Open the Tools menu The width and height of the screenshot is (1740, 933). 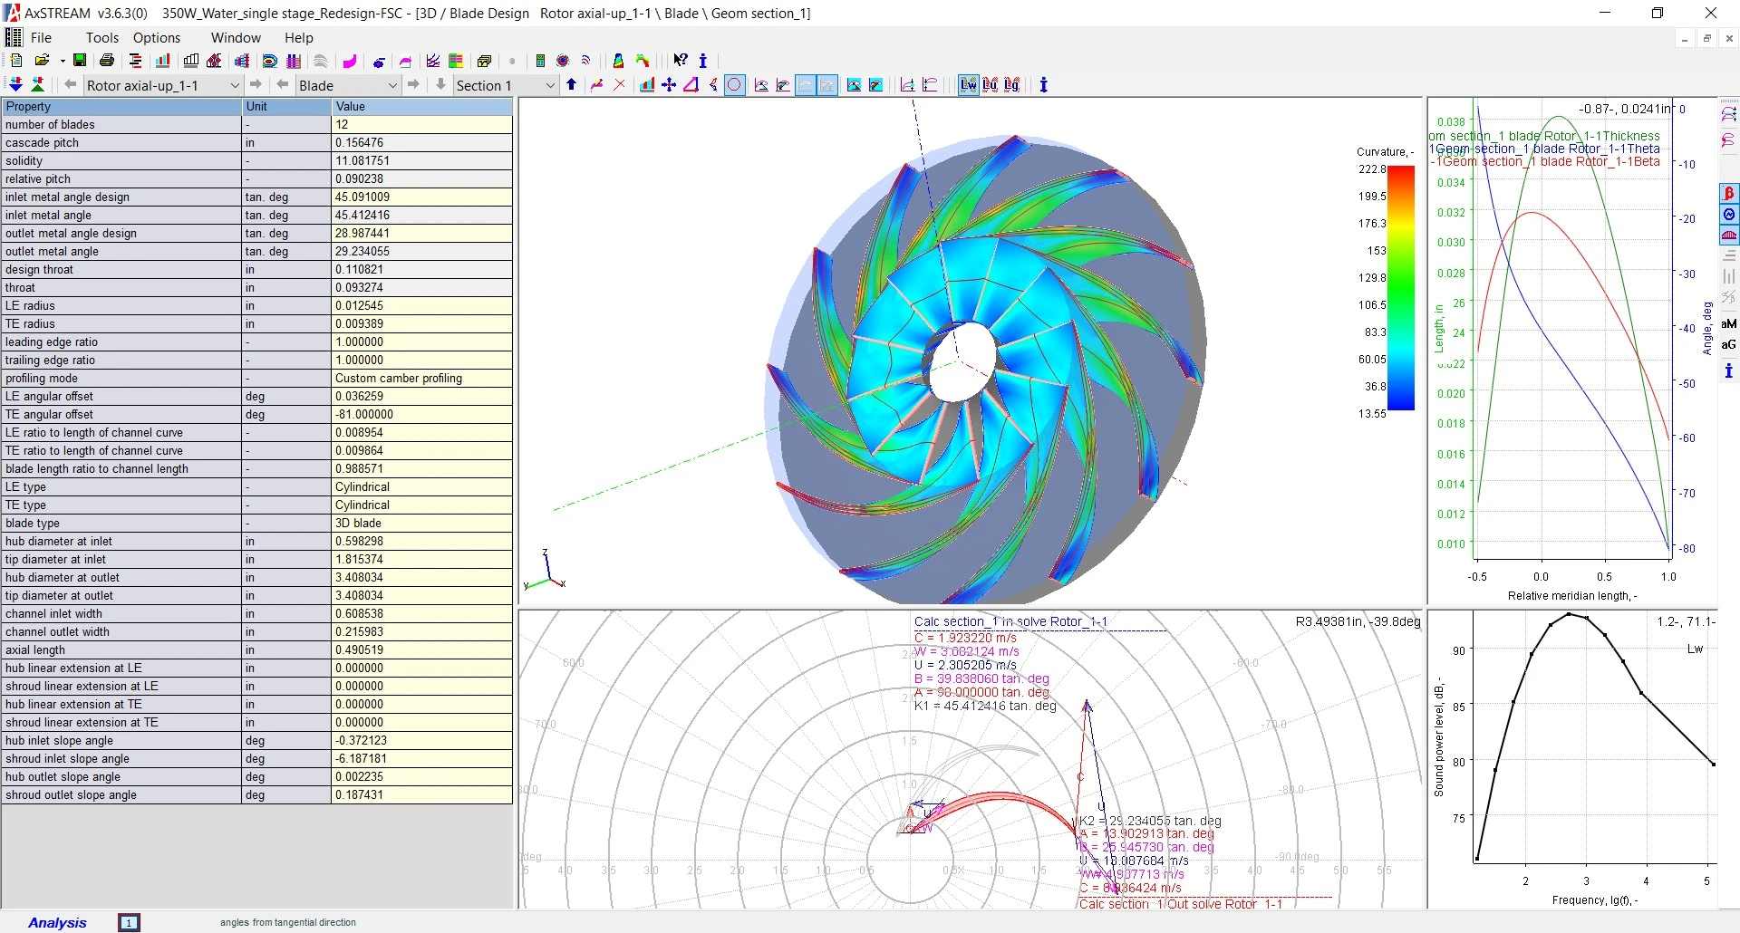click(x=102, y=37)
